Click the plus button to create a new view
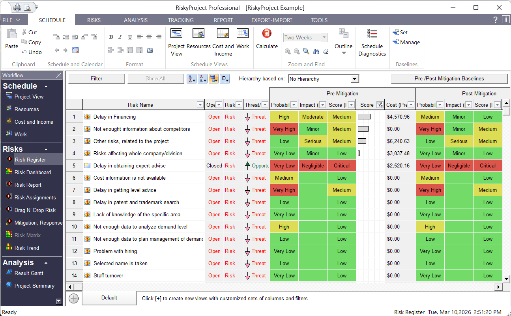 [x=73, y=298]
